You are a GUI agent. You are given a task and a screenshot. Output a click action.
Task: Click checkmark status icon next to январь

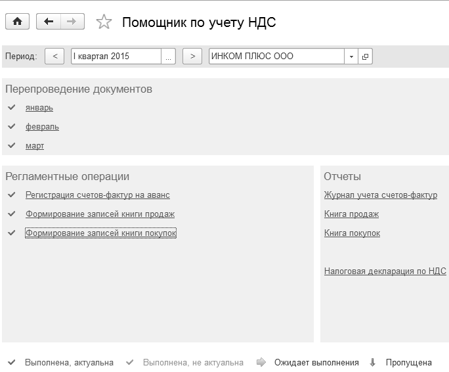(x=11, y=107)
